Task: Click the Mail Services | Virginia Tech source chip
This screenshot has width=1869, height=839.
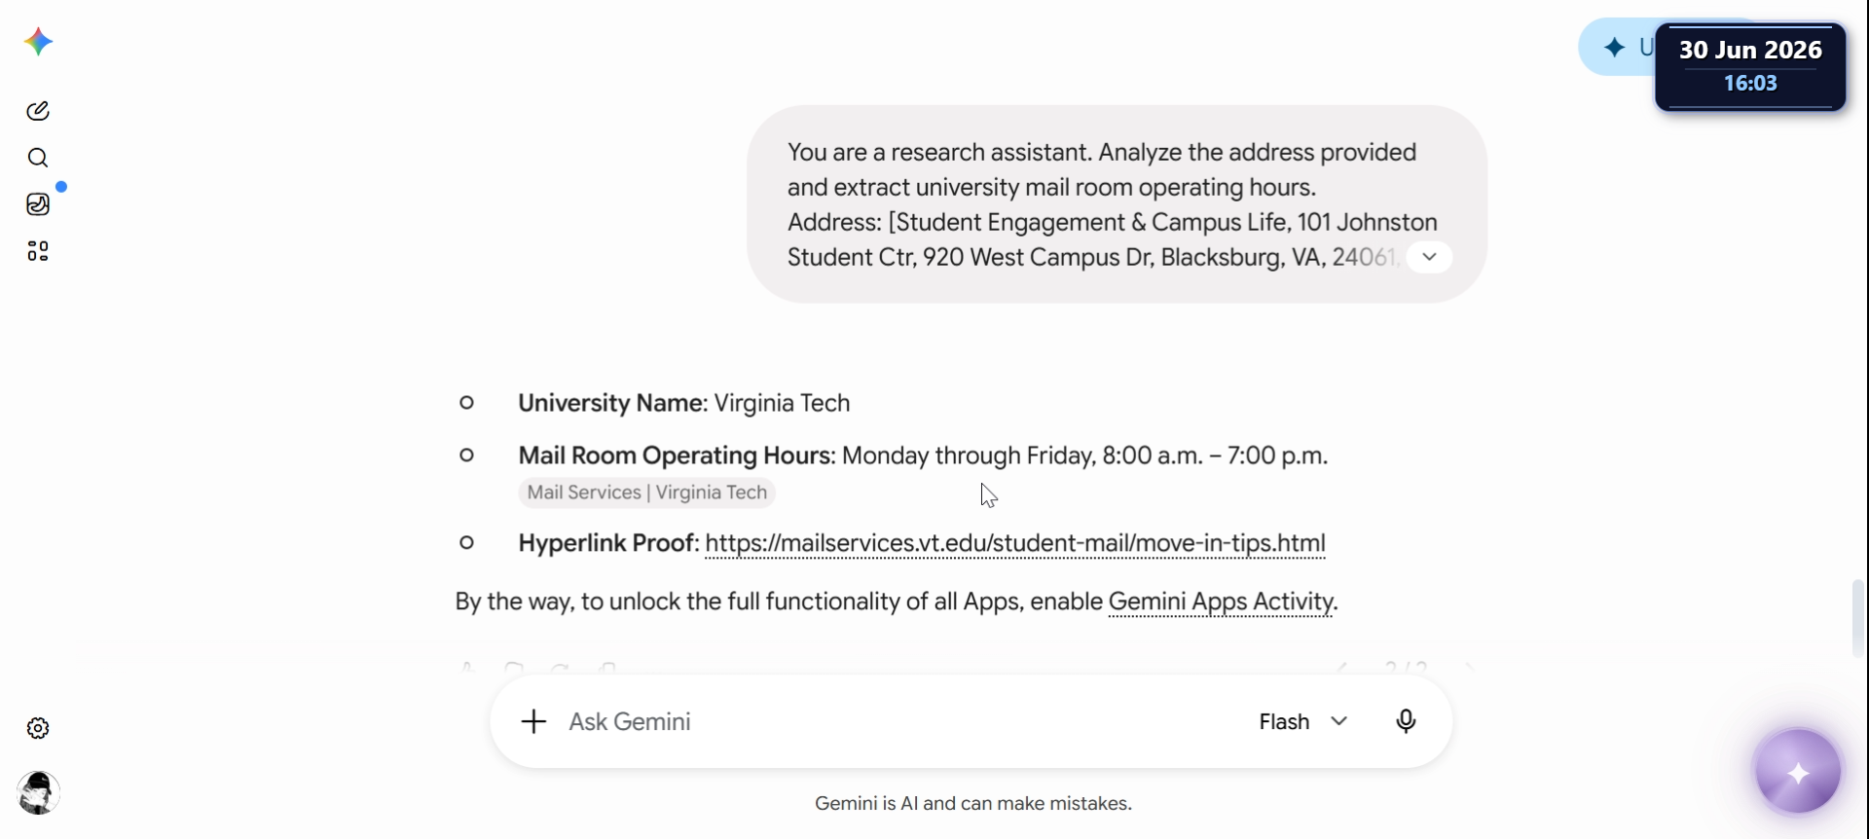Action: click(x=647, y=492)
